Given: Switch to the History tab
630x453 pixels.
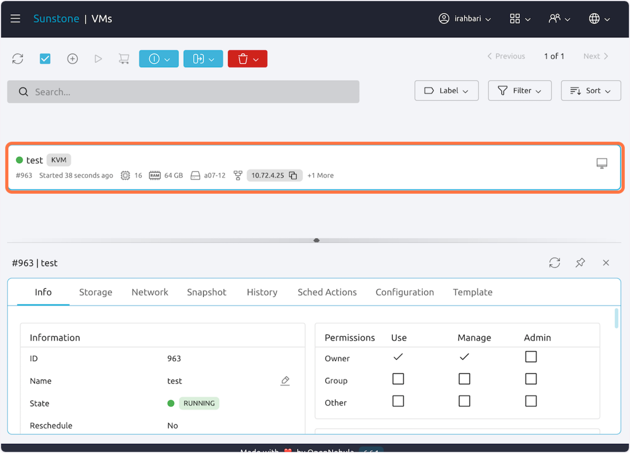Looking at the screenshot, I should tap(262, 292).
